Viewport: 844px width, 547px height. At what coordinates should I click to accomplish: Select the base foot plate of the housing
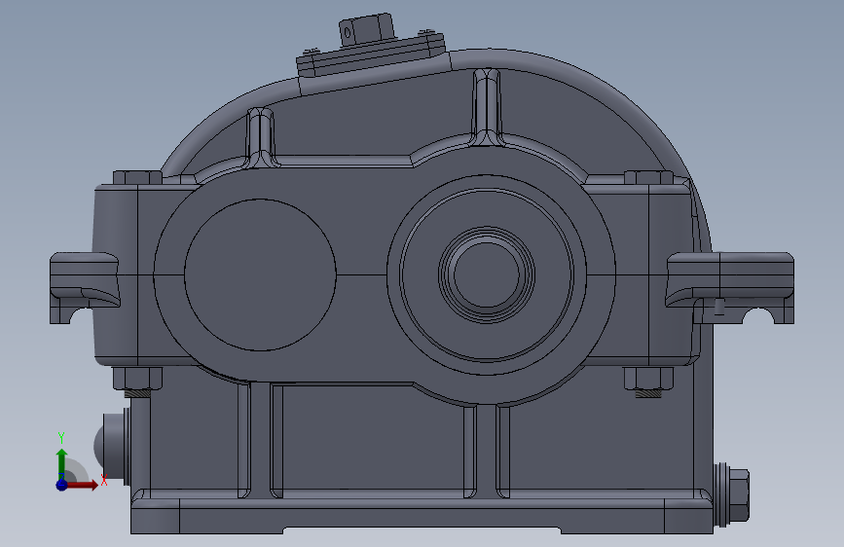pyautogui.click(x=422, y=516)
